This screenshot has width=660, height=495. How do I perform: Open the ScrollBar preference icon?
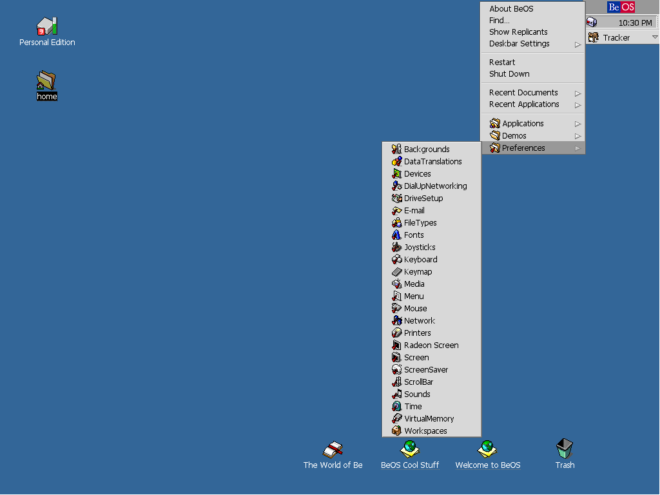pos(396,382)
